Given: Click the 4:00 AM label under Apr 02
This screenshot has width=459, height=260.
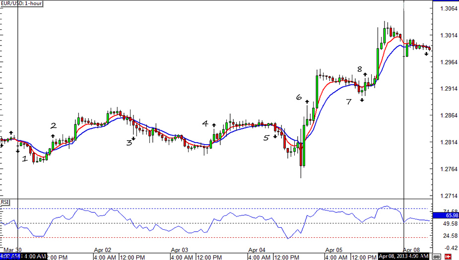Looking at the screenshot, I should click(105, 258).
